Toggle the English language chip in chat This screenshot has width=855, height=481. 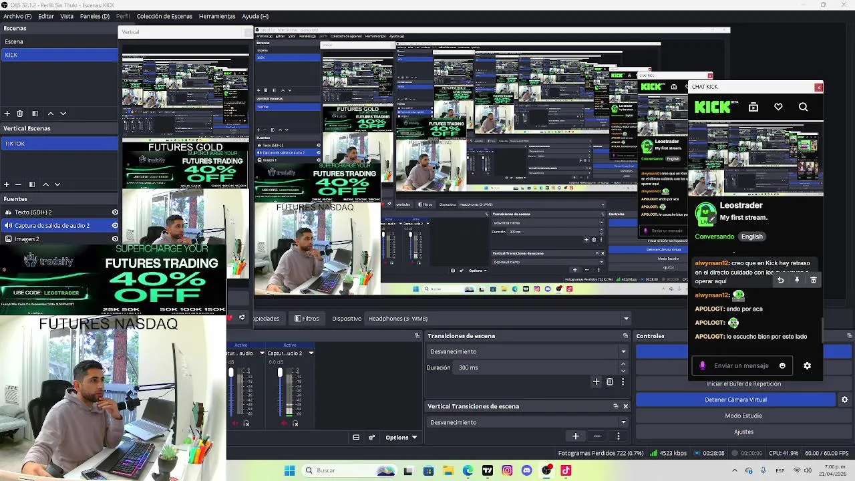pos(751,236)
